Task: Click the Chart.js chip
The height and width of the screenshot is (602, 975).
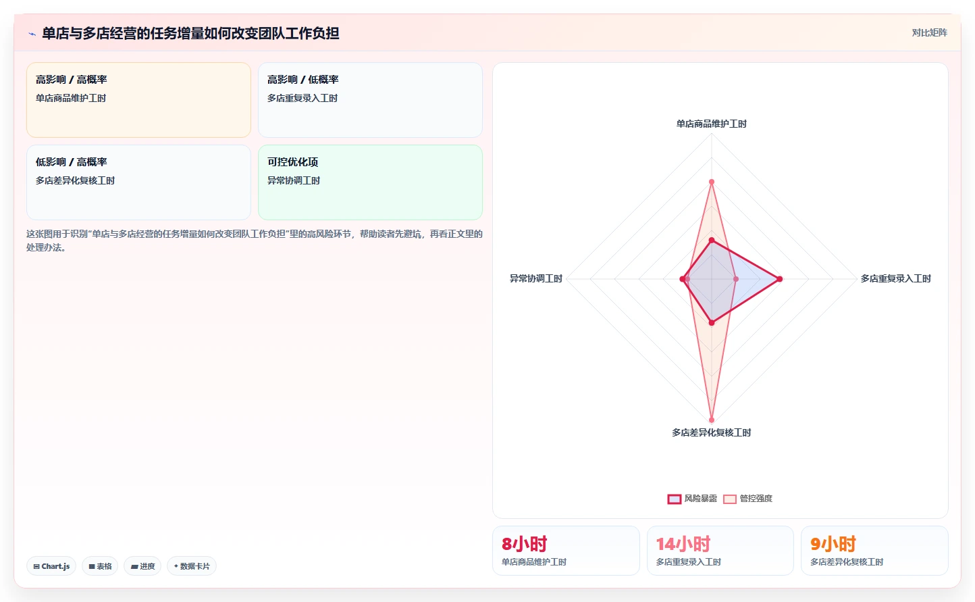Action: pyautogui.click(x=51, y=566)
